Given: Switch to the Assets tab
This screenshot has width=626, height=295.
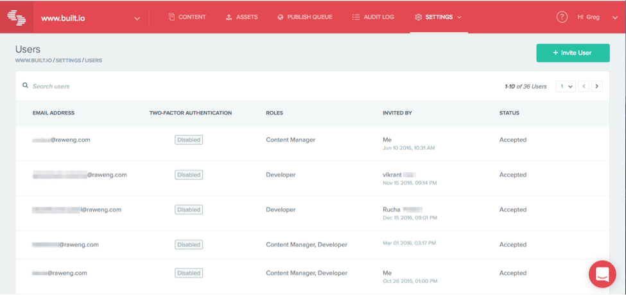Looking at the screenshot, I should (241, 17).
